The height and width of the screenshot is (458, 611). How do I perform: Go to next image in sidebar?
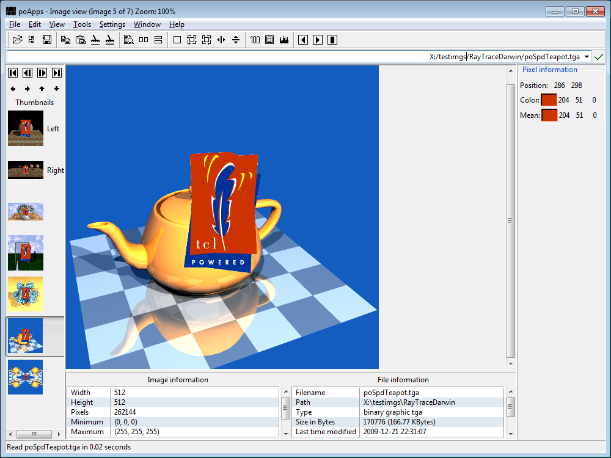[42, 73]
